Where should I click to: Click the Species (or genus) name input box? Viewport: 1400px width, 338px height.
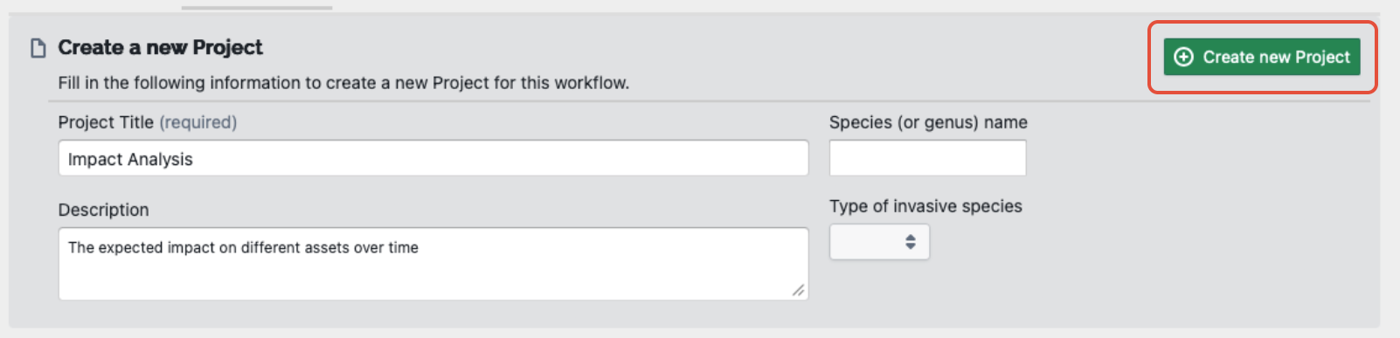(927, 158)
